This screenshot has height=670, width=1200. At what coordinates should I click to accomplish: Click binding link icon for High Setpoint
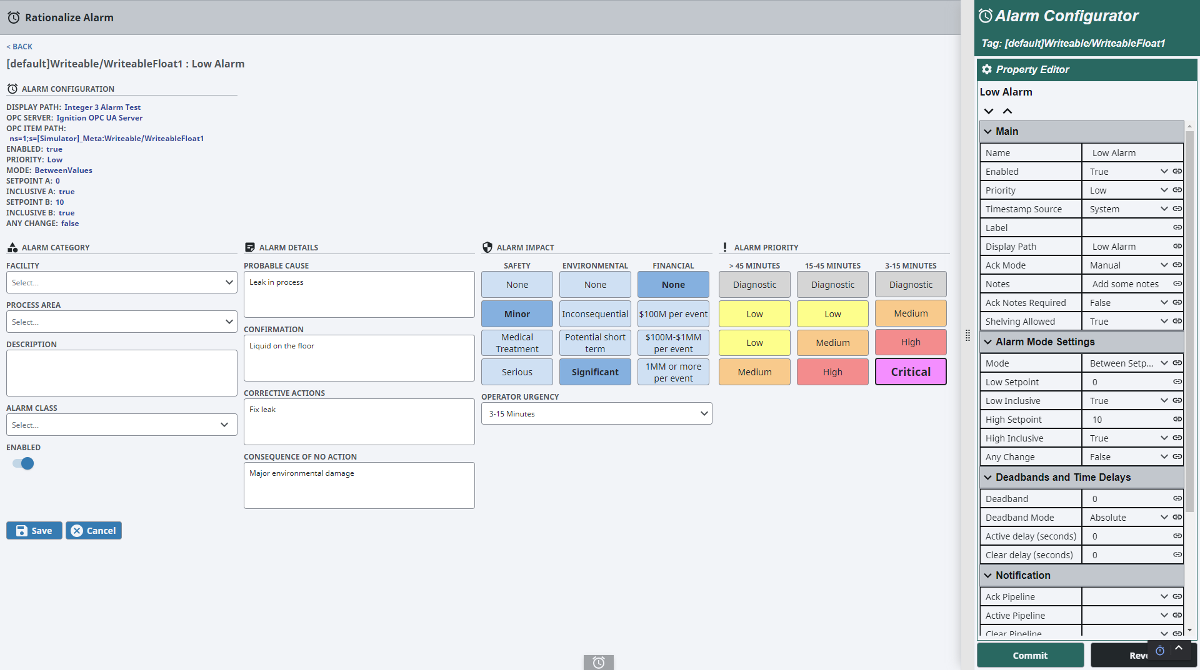pyautogui.click(x=1177, y=419)
